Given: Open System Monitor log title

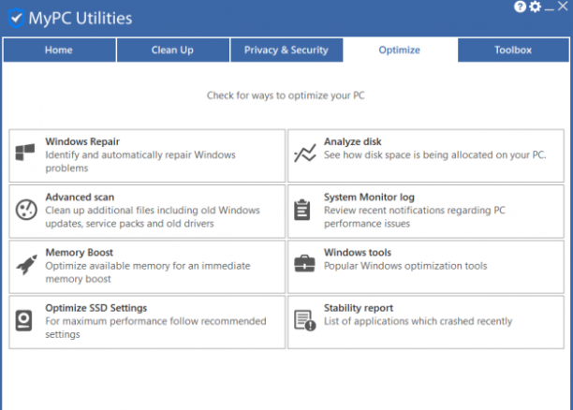Looking at the screenshot, I should pyautogui.click(x=369, y=197).
